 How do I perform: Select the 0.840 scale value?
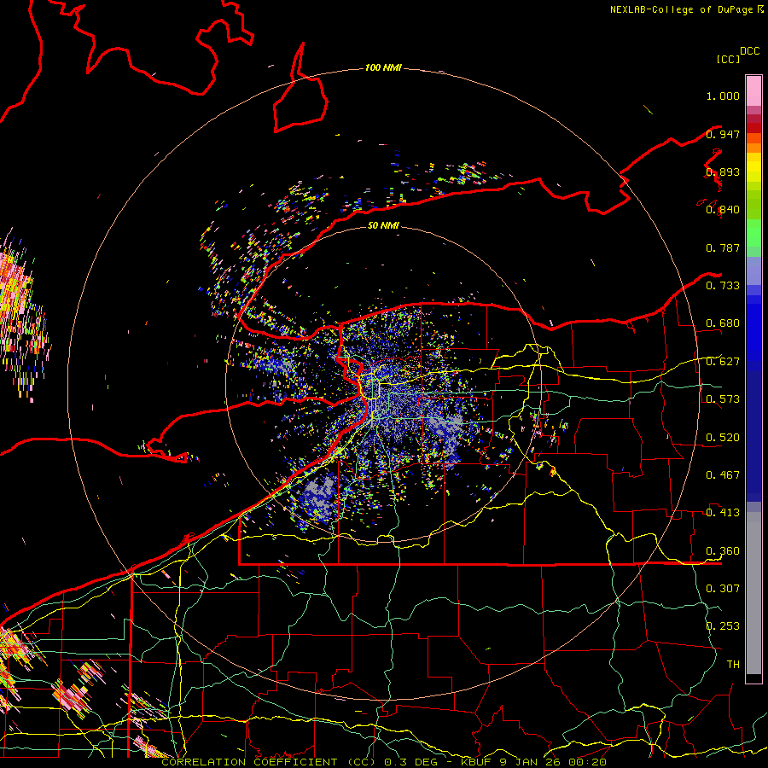pyautogui.click(x=723, y=210)
